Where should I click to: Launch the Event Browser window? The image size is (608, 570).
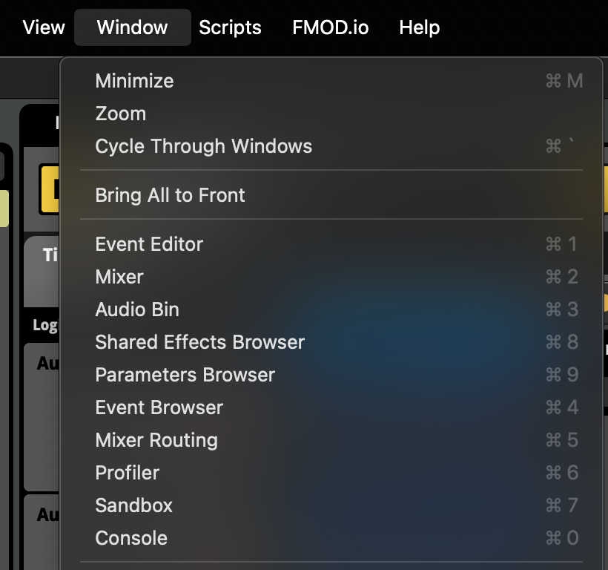(159, 407)
